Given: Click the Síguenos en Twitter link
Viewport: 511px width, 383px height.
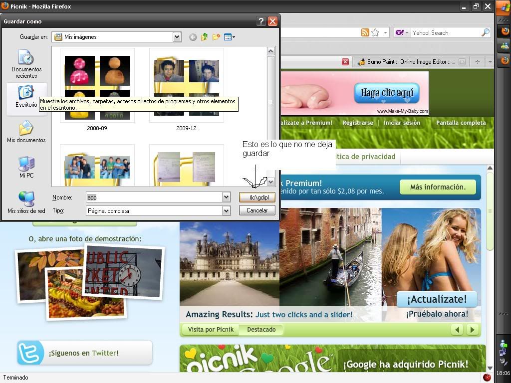Looking at the screenshot, I should [84, 353].
